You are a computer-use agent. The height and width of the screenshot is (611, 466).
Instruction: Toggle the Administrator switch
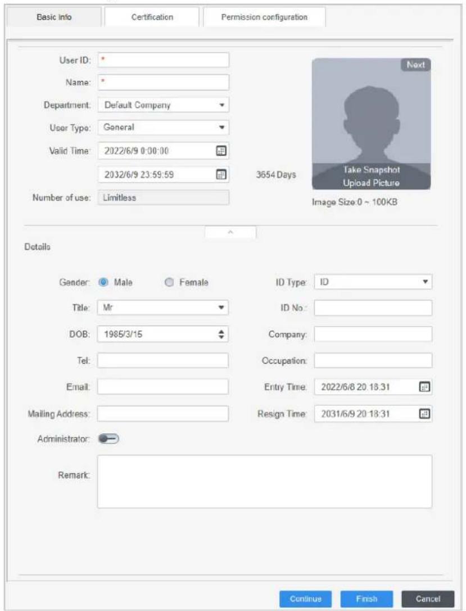(x=108, y=439)
